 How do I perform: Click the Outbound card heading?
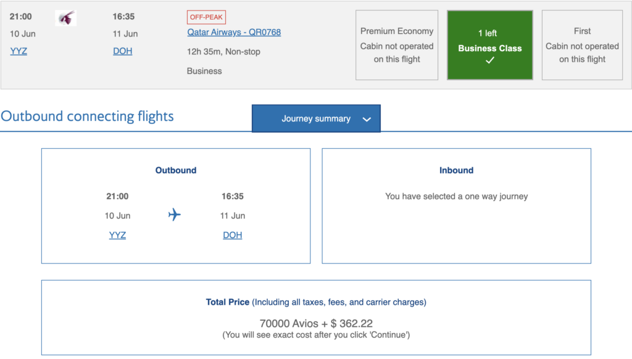(176, 170)
